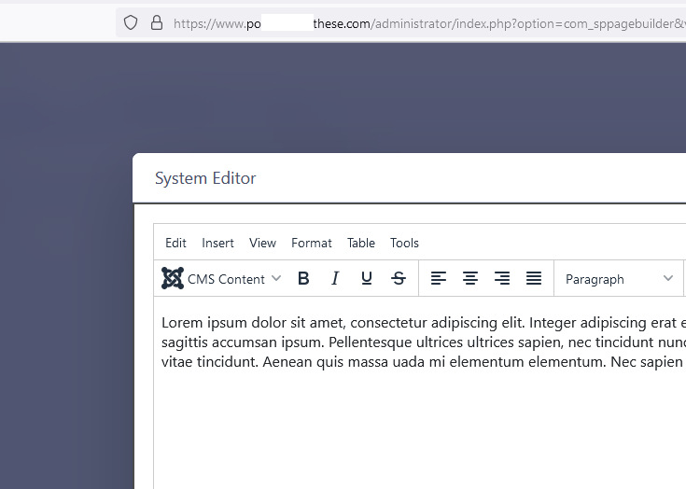The width and height of the screenshot is (686, 489).
Task: Toggle underline text formatting
Action: [367, 278]
